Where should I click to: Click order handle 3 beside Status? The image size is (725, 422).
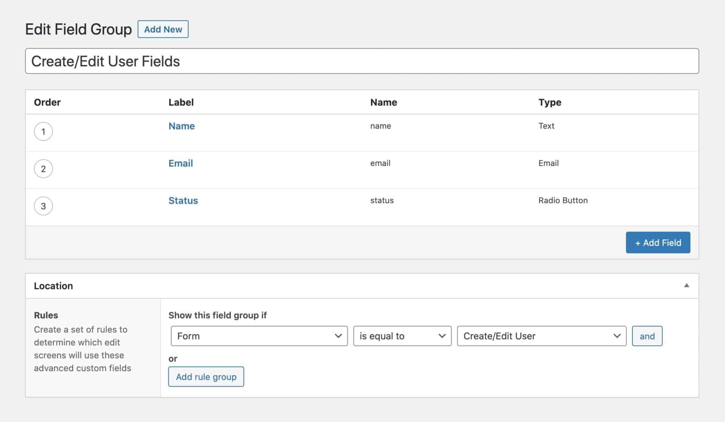43,206
